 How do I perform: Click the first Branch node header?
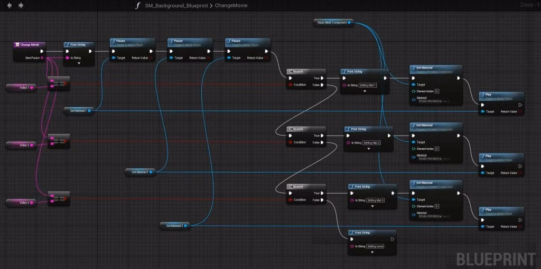pos(306,72)
